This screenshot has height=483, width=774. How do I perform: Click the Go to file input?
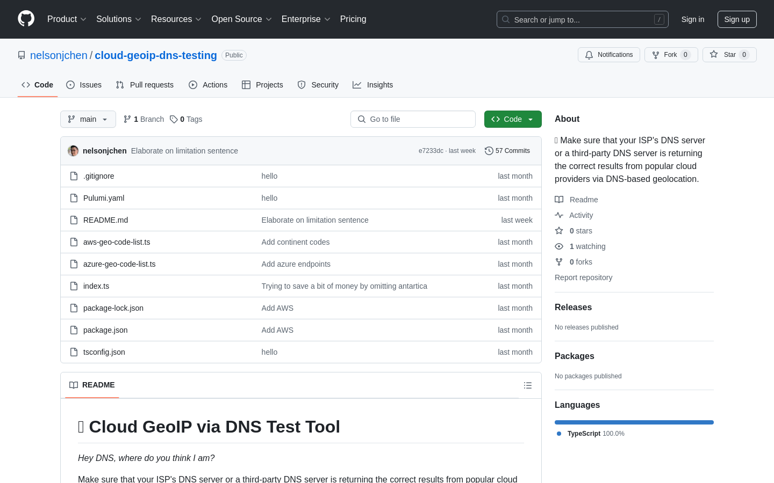tap(413, 119)
